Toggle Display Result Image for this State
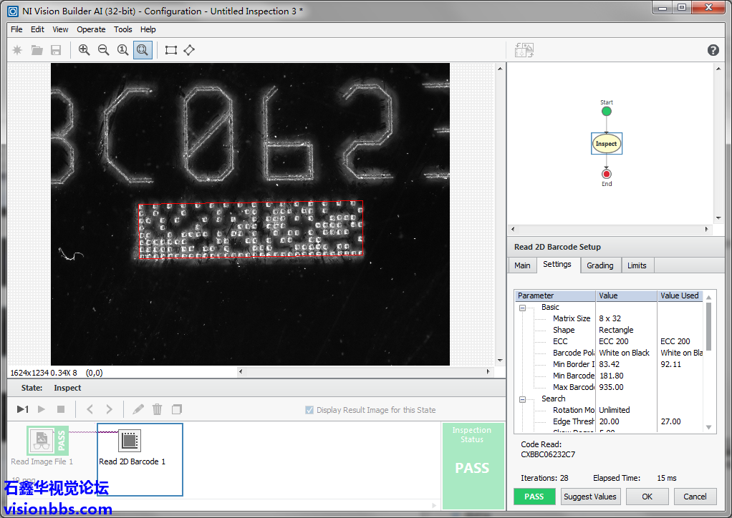The width and height of the screenshot is (732, 518). click(x=309, y=410)
